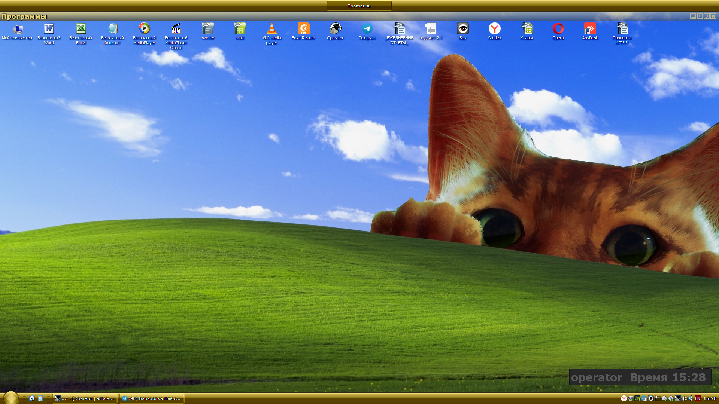The image size is (719, 404).
Task: Open the round Start menu button
Action: (11, 398)
